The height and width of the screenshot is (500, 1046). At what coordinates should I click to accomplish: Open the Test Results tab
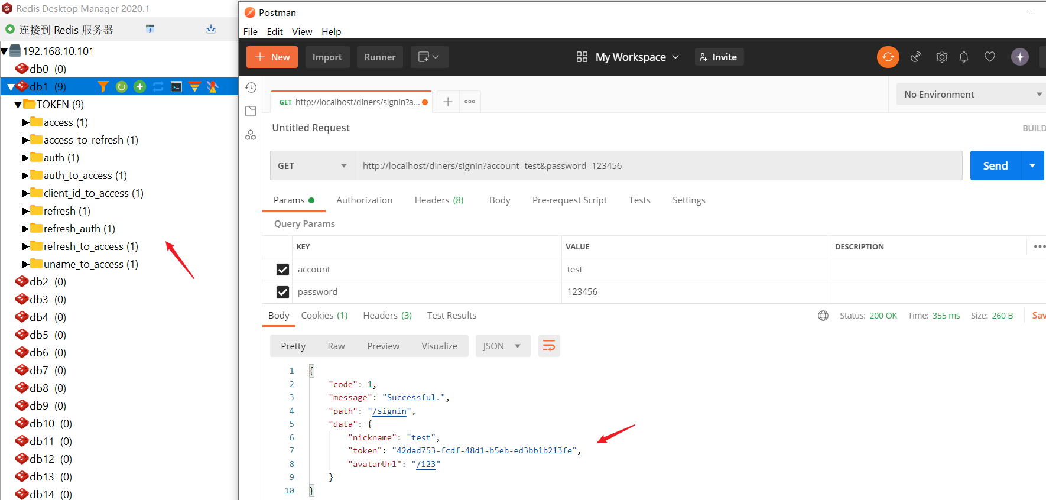452,316
